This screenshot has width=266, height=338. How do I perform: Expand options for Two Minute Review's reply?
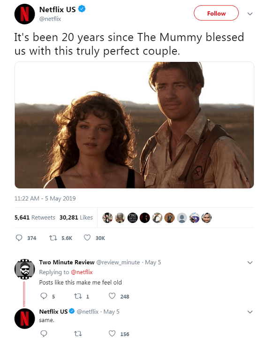[x=250, y=262]
